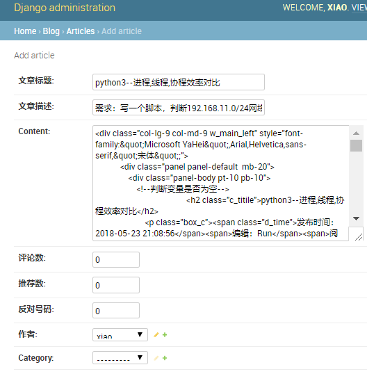Click the Content scrollbar up arrow

(x=356, y=133)
